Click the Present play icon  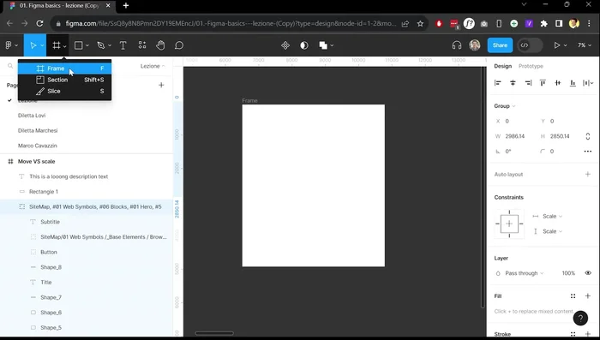click(557, 45)
